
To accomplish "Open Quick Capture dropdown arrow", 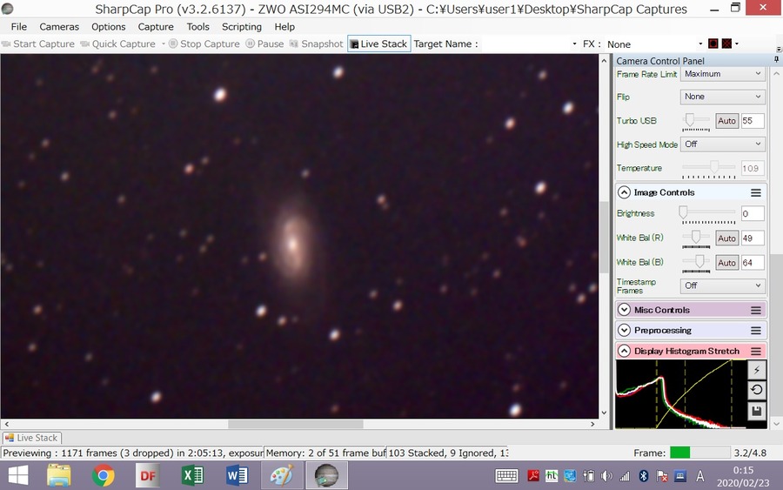I will pyautogui.click(x=163, y=44).
